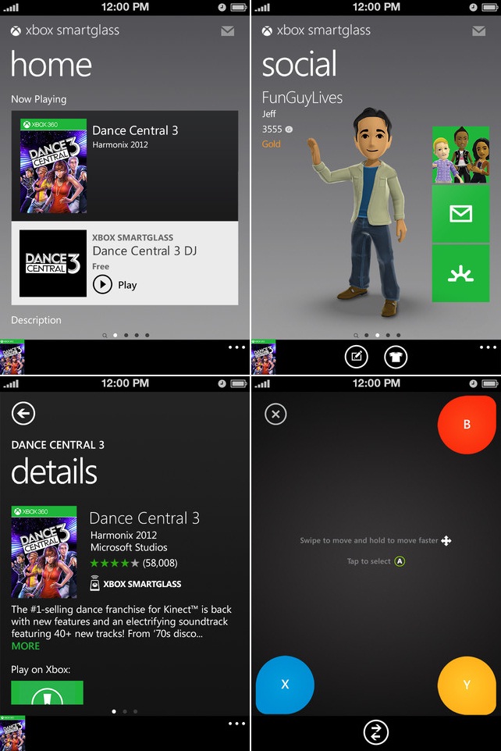Tap the Gold membership label
The image size is (501, 751).
[x=271, y=144]
